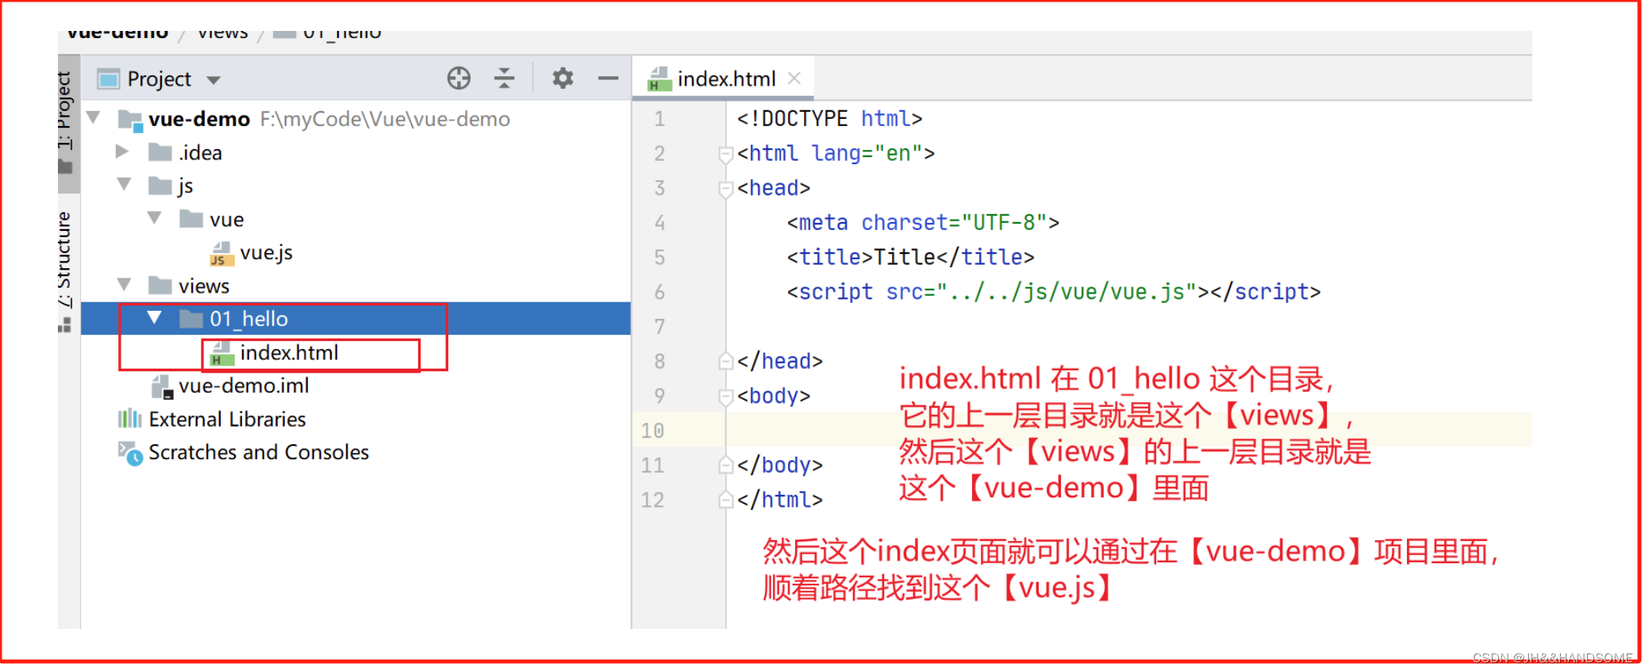Select the js folder row
Screen dimensions: 1645x671
tap(356, 186)
